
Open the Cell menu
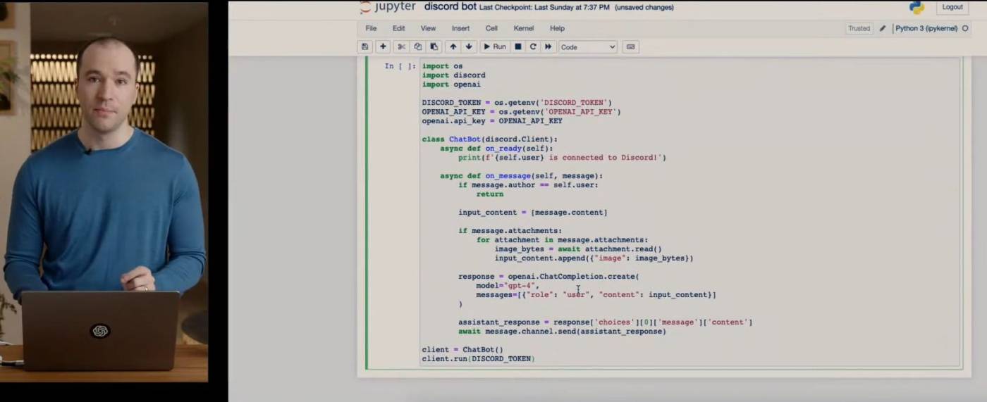pos(491,28)
